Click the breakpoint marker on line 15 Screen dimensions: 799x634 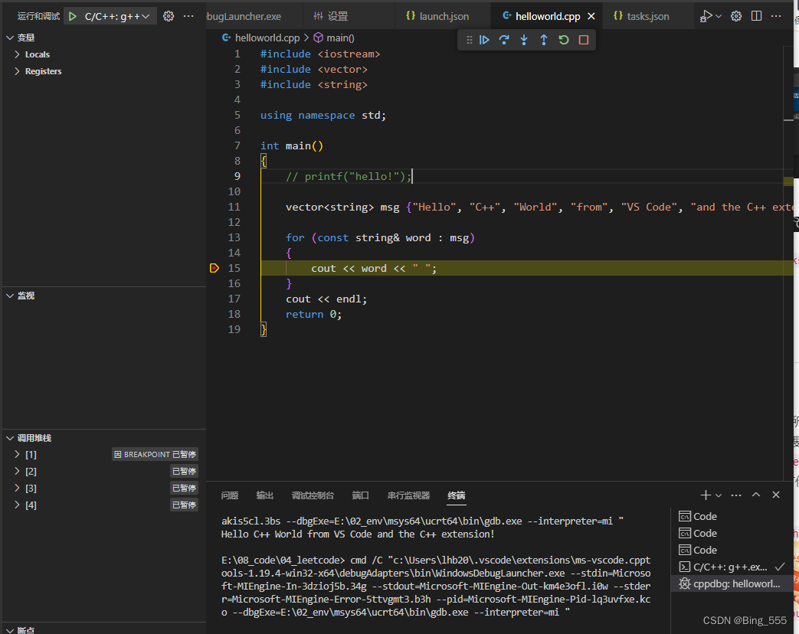214,268
